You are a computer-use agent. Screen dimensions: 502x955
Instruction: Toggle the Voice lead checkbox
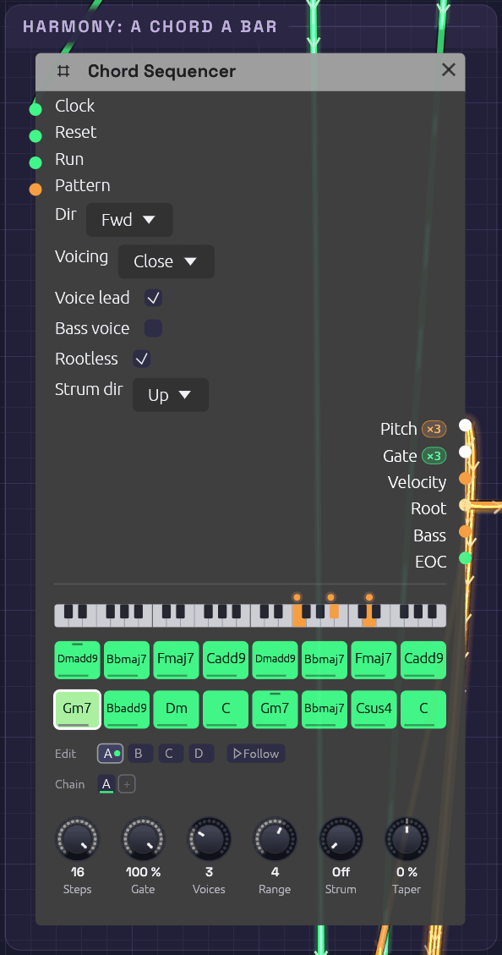pos(153,298)
